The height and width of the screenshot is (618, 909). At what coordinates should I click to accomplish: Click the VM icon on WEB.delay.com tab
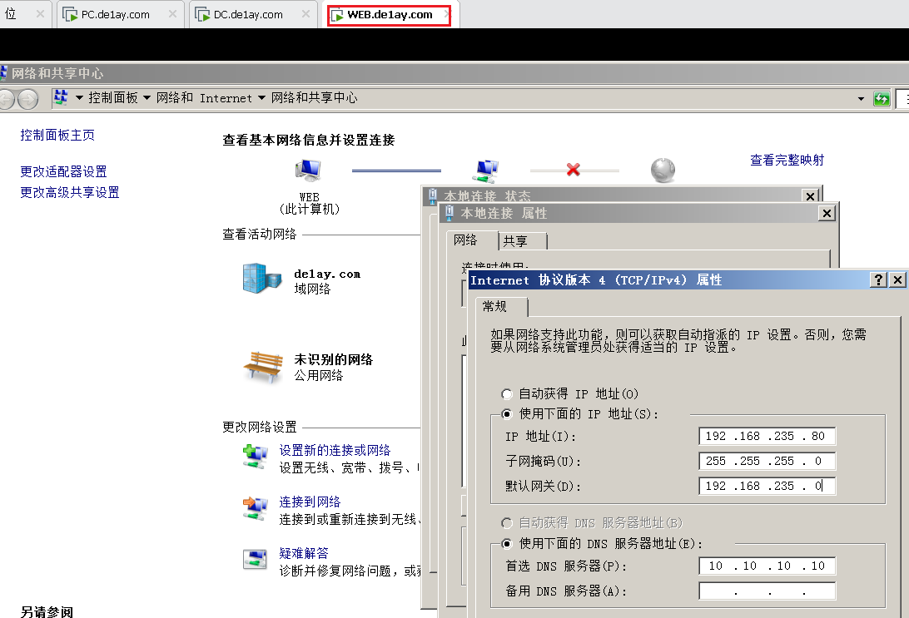[x=337, y=16]
